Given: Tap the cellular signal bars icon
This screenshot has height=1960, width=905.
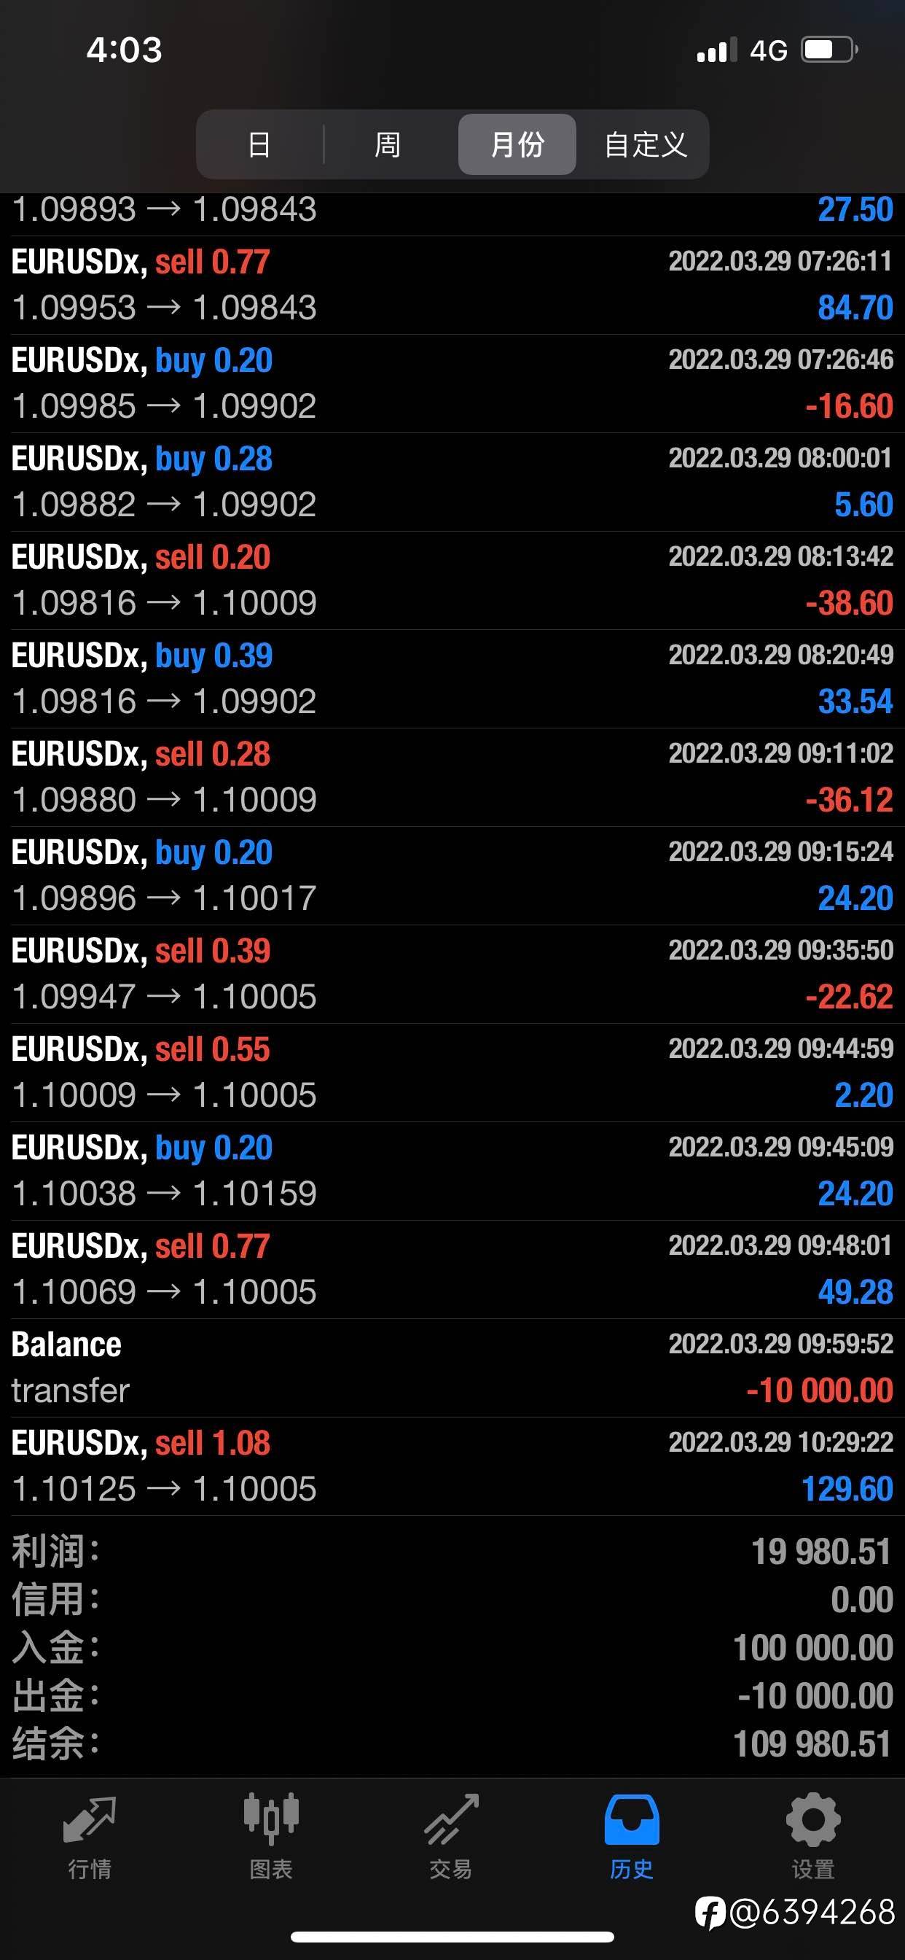Looking at the screenshot, I should point(716,50).
